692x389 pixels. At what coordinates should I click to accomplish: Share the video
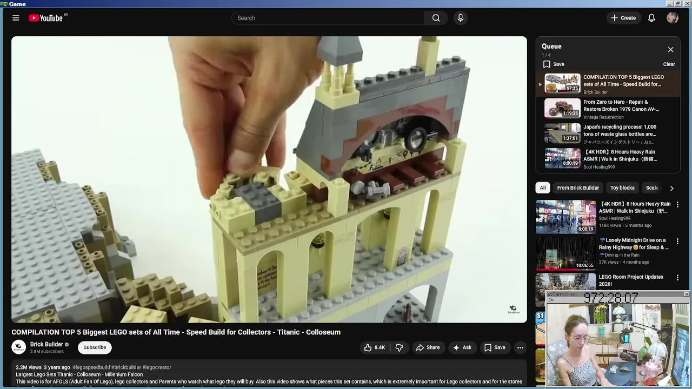coord(428,347)
